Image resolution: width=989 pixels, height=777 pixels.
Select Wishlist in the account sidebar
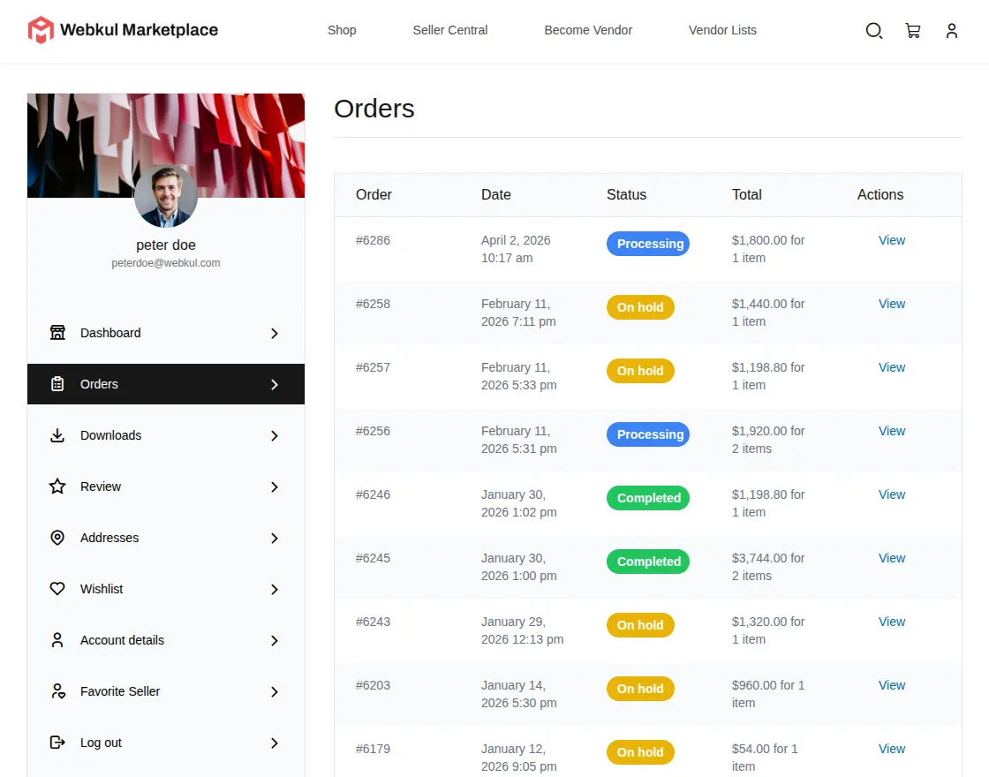coord(166,588)
